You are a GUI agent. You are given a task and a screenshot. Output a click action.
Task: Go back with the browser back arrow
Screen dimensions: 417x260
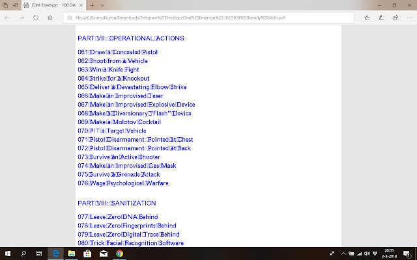[x=7, y=18]
